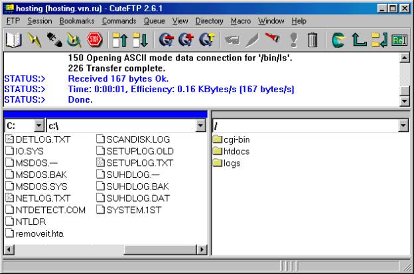Open the Commands menu

pos(119,21)
